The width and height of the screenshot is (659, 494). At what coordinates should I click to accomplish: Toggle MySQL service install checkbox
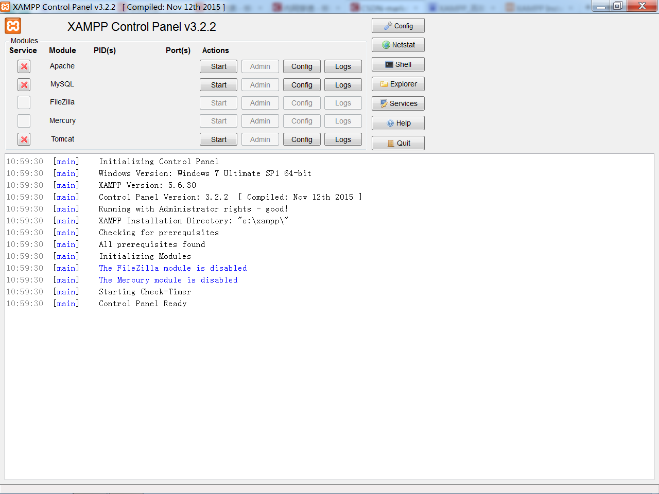point(24,84)
